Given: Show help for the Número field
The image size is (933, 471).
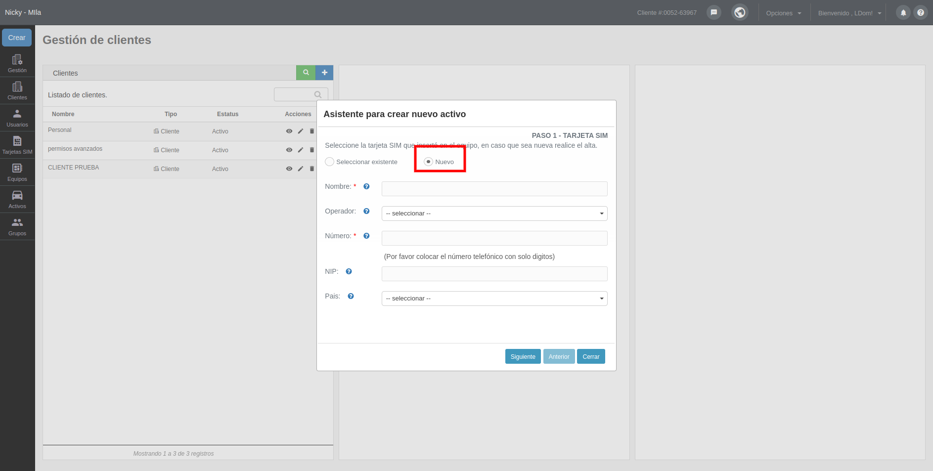Looking at the screenshot, I should point(366,236).
